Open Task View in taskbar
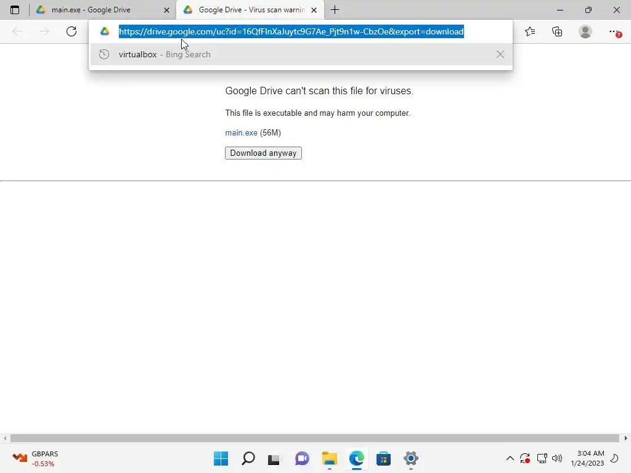631x473 pixels. pos(275,458)
